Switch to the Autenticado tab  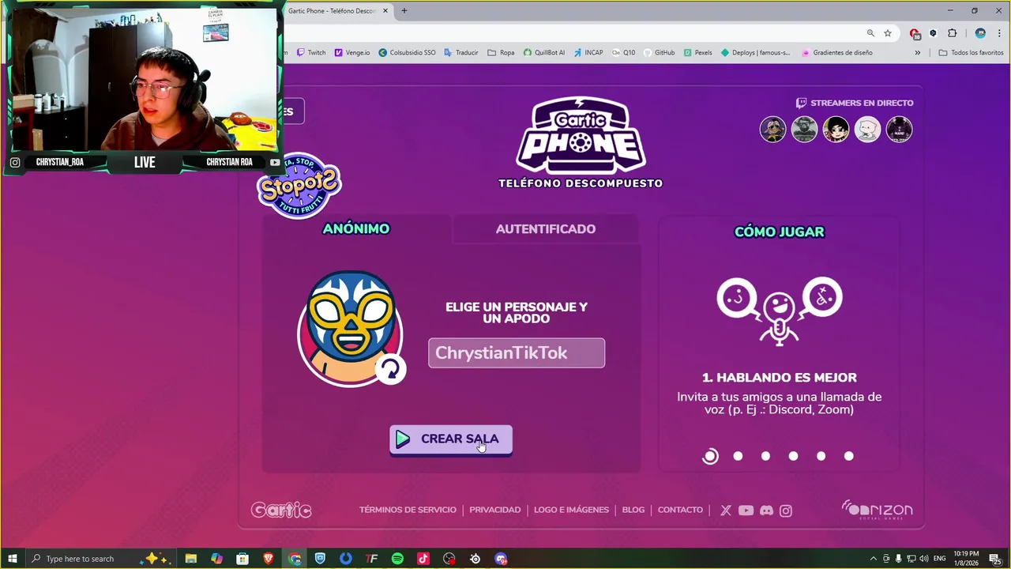(546, 229)
